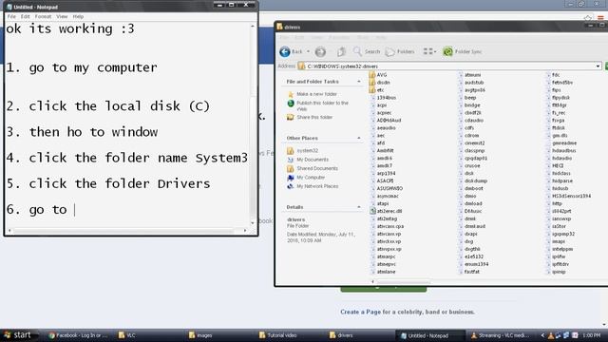Collapse Other Places panel
608x342 pixels.
tap(359, 138)
